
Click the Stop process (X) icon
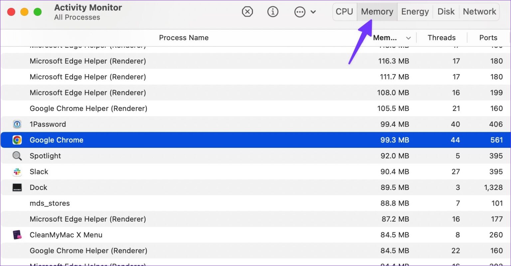click(x=247, y=12)
